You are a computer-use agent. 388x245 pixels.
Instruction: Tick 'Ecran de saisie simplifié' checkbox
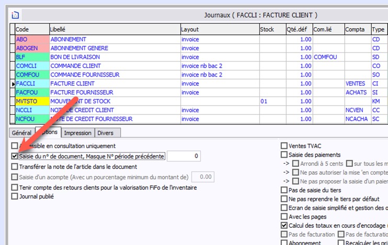(x=284, y=208)
